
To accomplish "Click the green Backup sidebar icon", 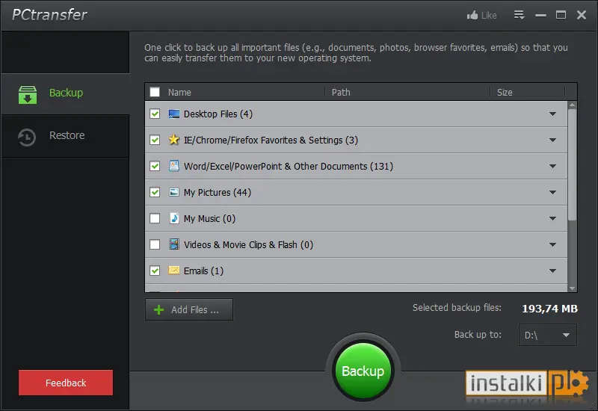I will (x=28, y=95).
